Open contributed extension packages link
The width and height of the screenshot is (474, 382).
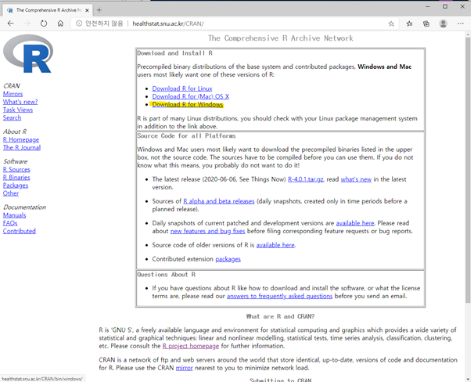(228, 259)
